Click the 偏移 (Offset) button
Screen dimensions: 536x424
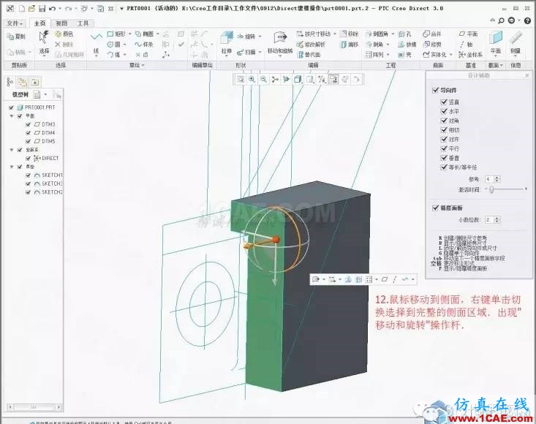350,45
